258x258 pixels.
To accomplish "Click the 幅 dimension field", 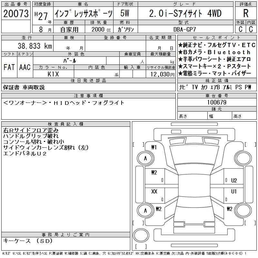I will coord(220,116).
